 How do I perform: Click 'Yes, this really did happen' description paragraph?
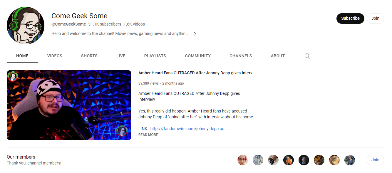196,114
